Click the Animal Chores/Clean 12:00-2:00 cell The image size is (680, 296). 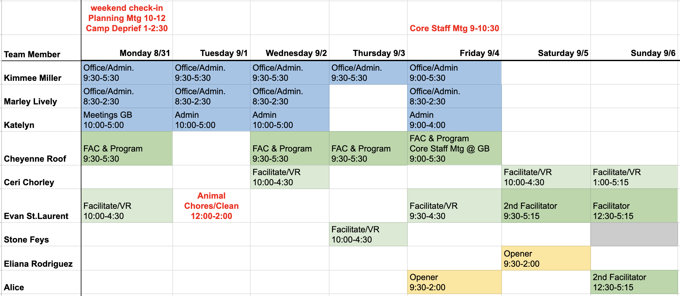pyautogui.click(x=212, y=206)
